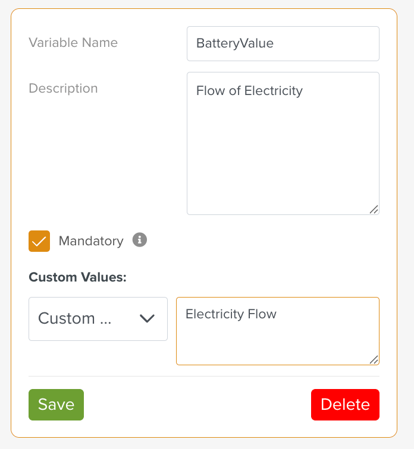Click the 'Flow of Electricity' description text
The image size is (414, 449).
coord(249,91)
